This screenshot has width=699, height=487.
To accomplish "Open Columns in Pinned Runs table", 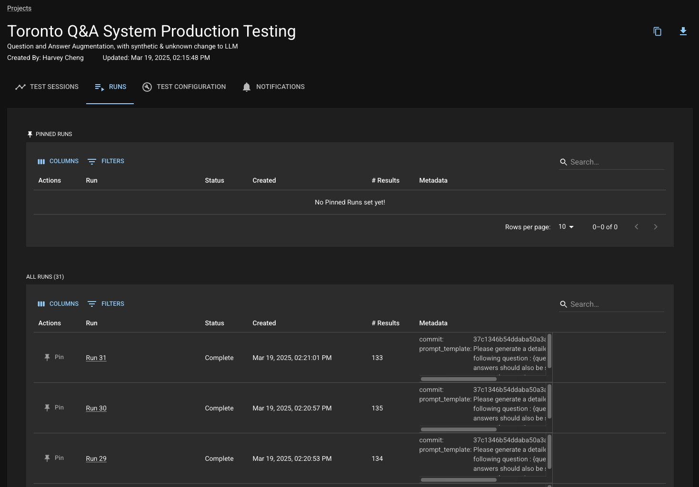I will [58, 161].
